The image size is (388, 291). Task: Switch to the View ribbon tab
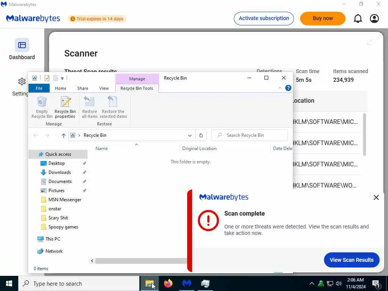click(104, 88)
